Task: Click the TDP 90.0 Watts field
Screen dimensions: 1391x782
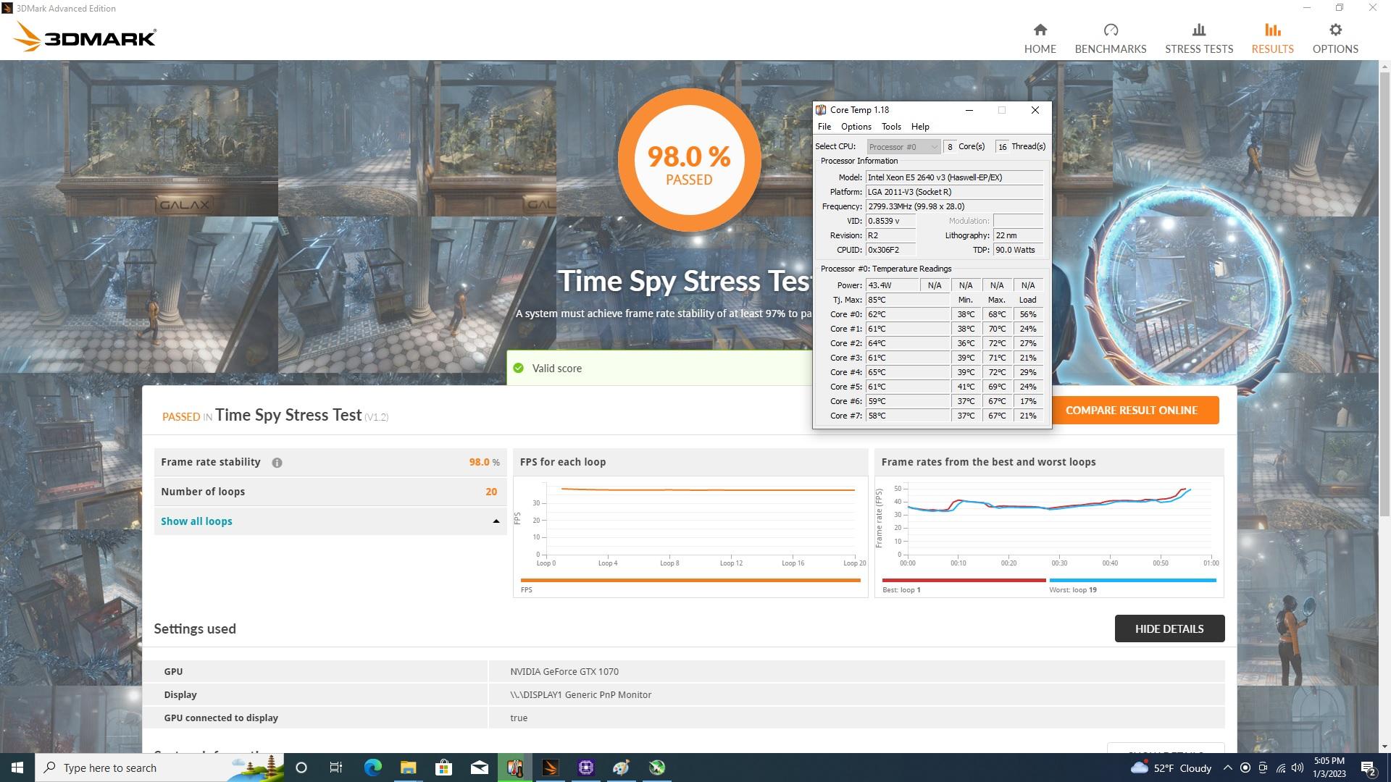Action: (1018, 250)
